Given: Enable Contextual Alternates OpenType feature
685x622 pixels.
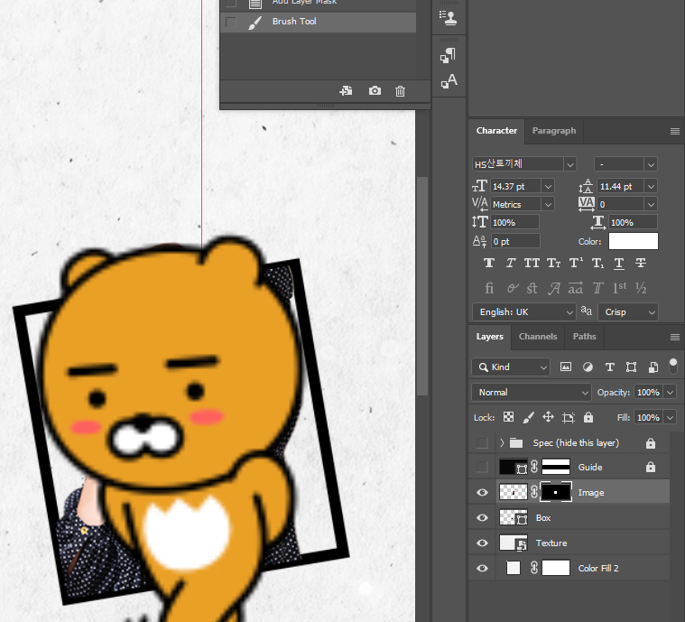Looking at the screenshot, I should click(x=512, y=288).
